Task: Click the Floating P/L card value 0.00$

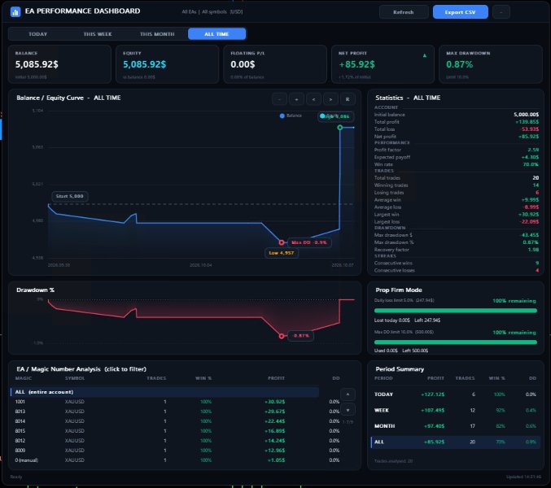Action: pos(243,64)
